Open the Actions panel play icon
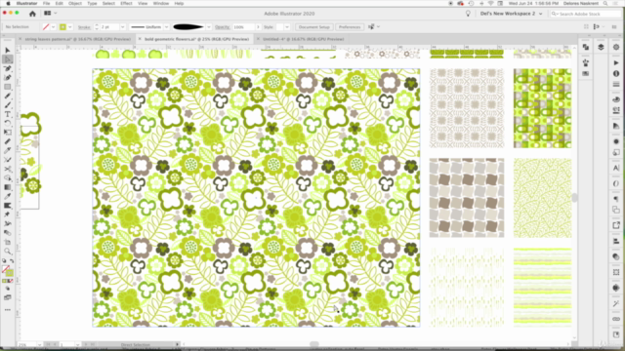This screenshot has width=625, height=351. [x=616, y=62]
